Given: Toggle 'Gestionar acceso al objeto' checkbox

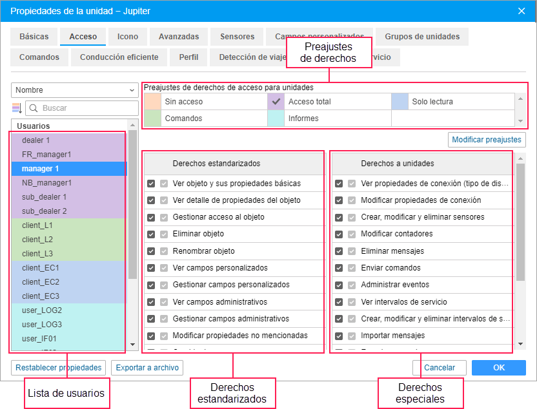Looking at the screenshot, I should pyautogui.click(x=151, y=217).
